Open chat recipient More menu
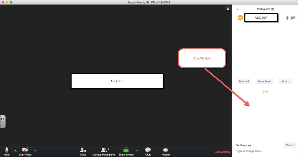 click(290, 145)
